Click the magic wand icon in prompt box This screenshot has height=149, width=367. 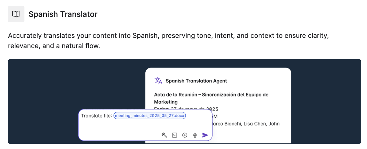164,135
